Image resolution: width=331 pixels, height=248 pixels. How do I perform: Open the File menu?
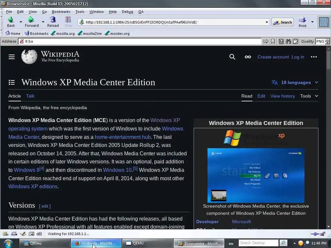pos(9,12)
